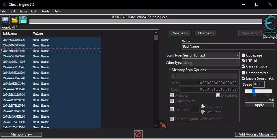Click the clear list no-entry icon

pos(138,134)
